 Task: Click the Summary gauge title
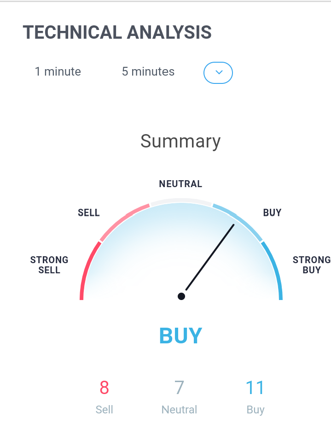[180, 141]
